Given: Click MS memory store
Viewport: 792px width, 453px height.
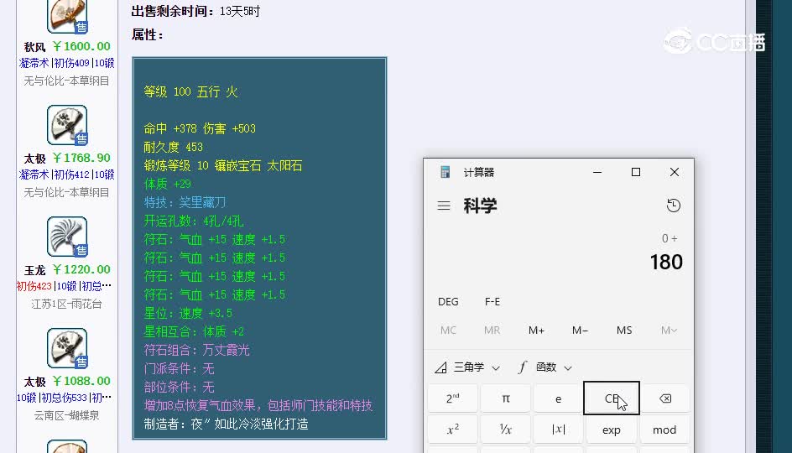Looking at the screenshot, I should (x=624, y=331).
